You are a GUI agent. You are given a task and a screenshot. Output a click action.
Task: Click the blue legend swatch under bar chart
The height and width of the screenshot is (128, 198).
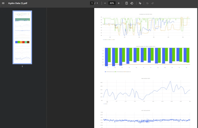[x=105, y=72]
